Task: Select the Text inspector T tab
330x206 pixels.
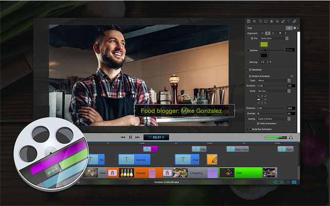Action: click(x=288, y=21)
